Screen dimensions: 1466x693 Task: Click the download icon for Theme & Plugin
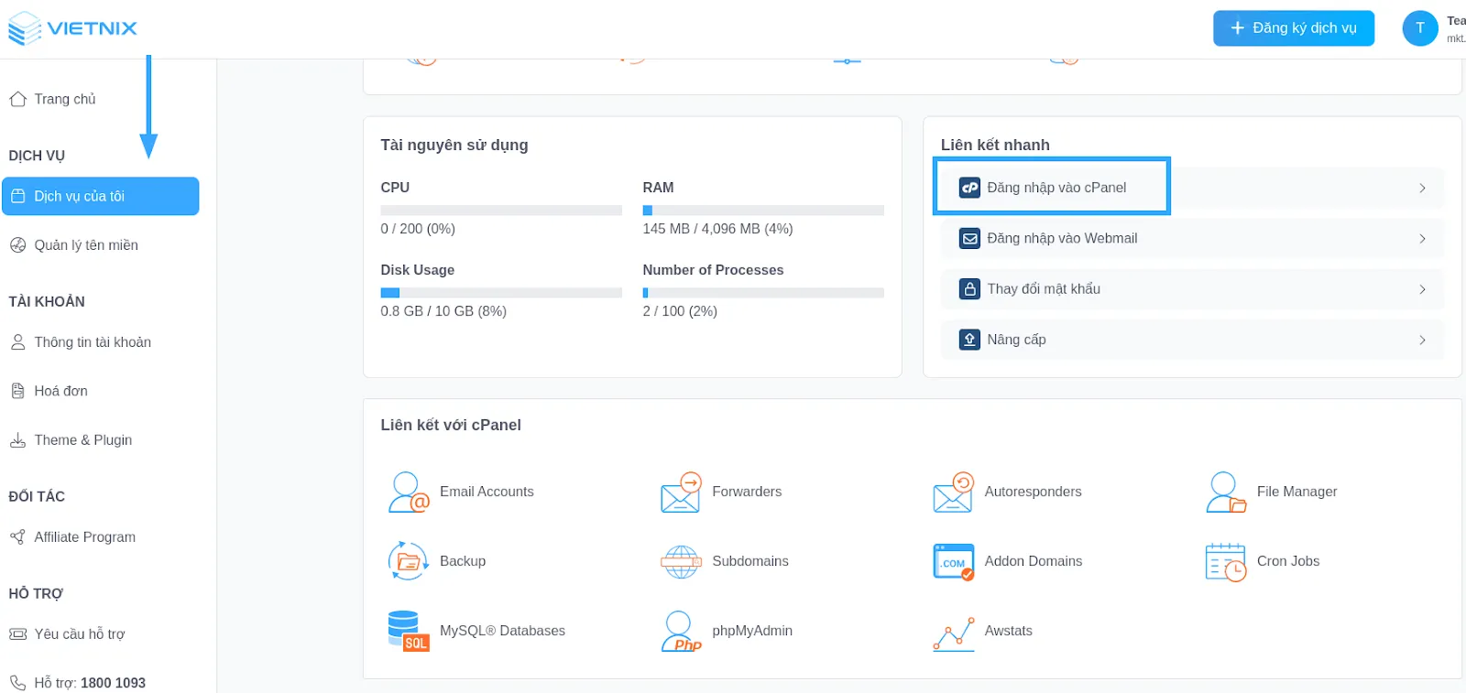click(x=17, y=440)
